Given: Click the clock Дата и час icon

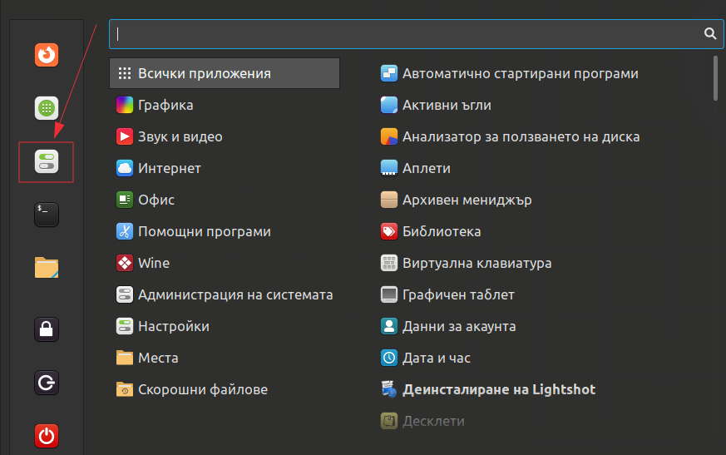Looking at the screenshot, I should (x=389, y=358).
